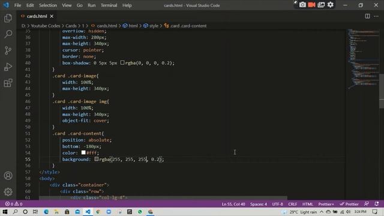Open notifications bell in status bar
The width and height of the screenshot is (384, 216).
[x=376, y=204]
